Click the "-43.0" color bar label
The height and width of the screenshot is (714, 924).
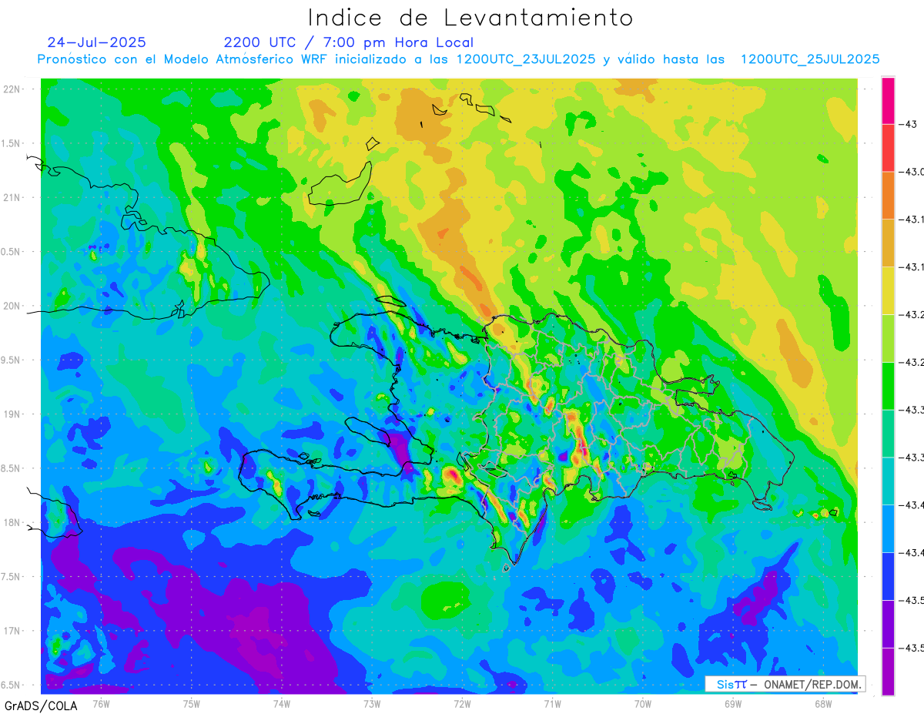pyautogui.click(x=913, y=172)
